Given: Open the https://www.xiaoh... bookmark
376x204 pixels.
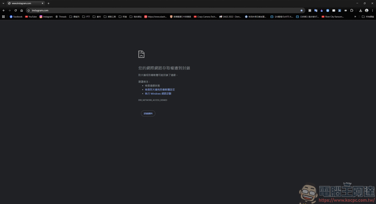Looking at the screenshot, I should click(155, 17).
